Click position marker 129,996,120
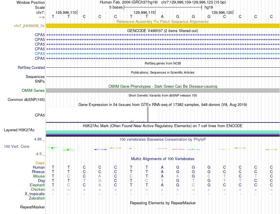Screen dimensions: 280x214 (222, 13)
